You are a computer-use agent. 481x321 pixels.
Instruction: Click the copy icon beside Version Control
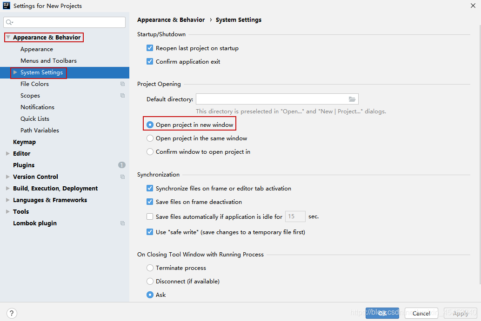[x=122, y=177]
